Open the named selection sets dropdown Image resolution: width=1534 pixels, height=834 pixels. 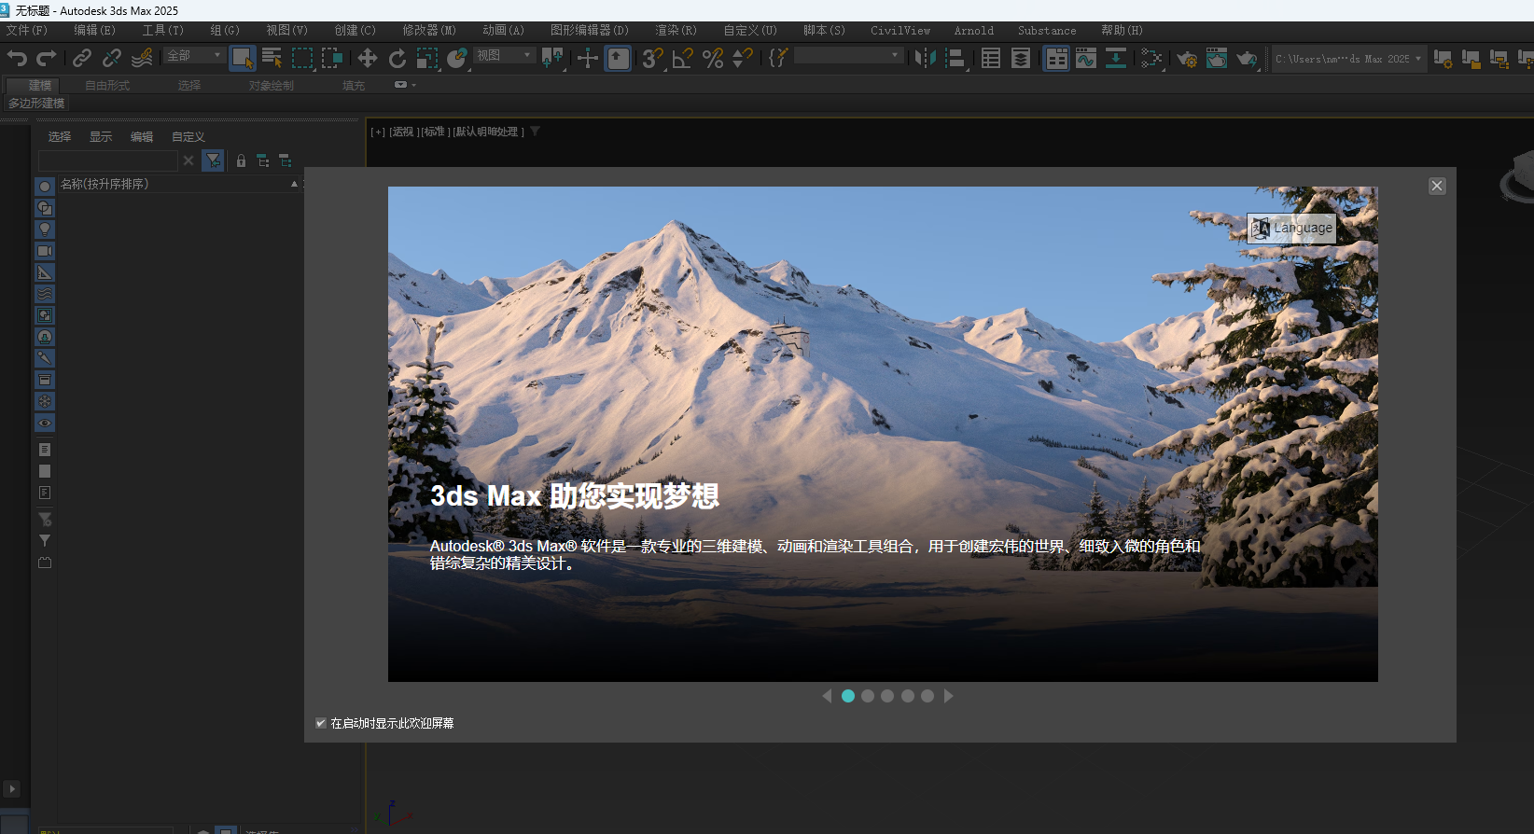(x=849, y=56)
